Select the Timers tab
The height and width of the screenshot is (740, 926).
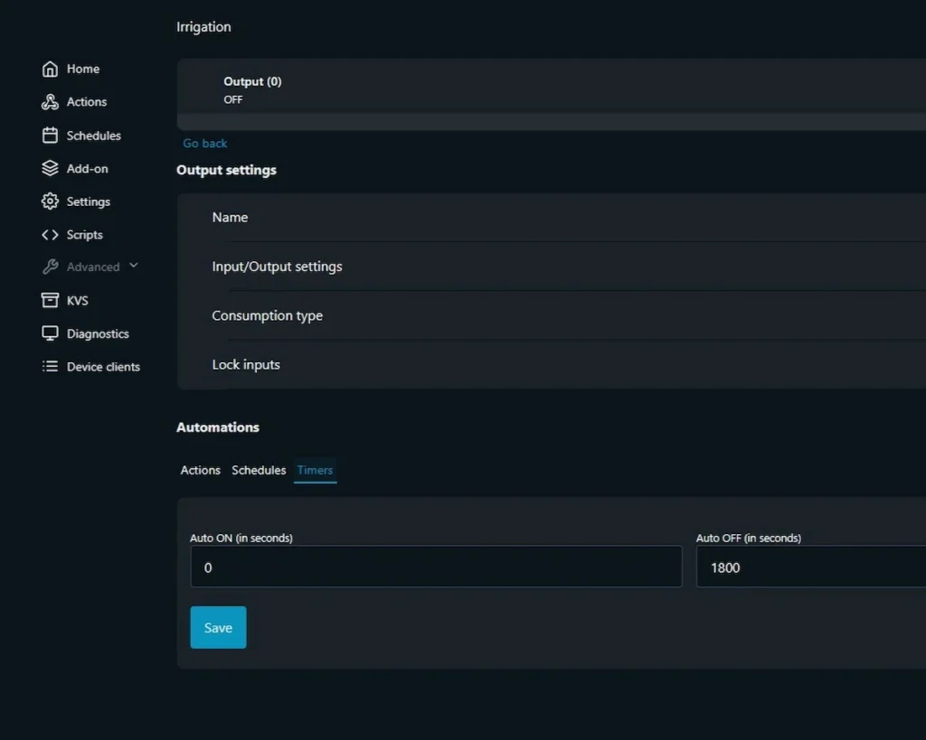(315, 471)
